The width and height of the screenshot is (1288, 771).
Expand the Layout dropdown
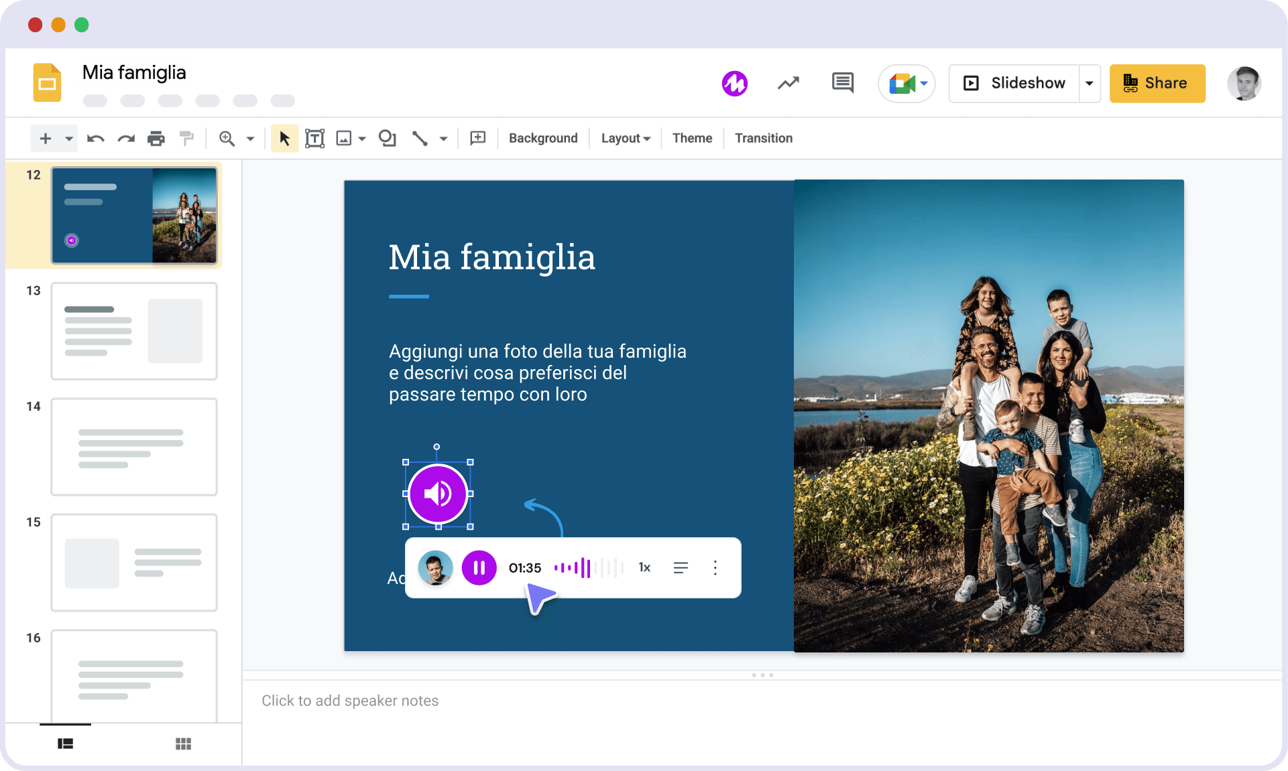tap(625, 139)
